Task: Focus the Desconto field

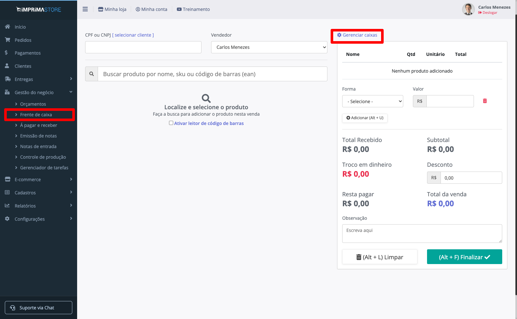Action: (471, 178)
